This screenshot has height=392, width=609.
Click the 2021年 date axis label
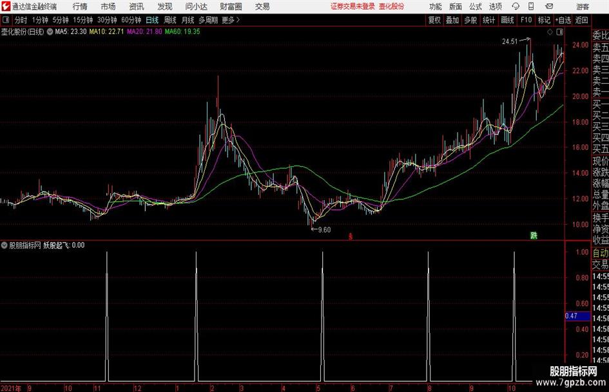(11, 388)
